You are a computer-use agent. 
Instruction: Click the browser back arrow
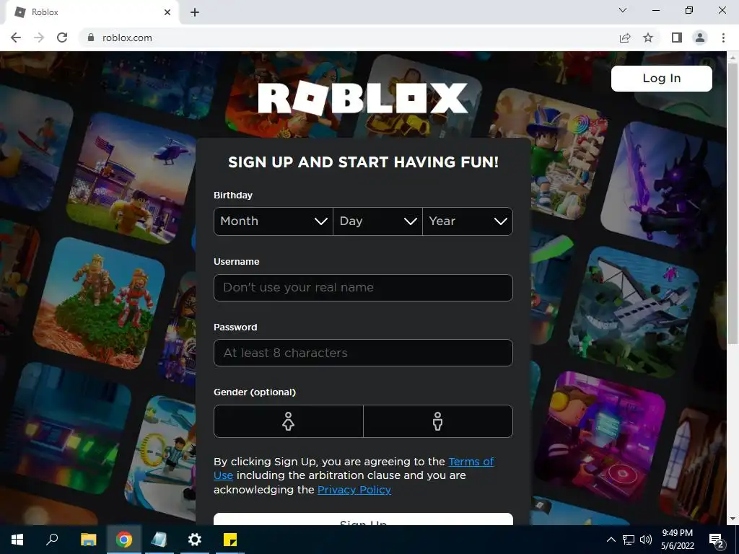point(16,38)
